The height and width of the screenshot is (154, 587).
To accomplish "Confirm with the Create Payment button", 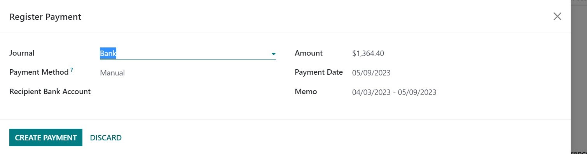I will (x=46, y=138).
